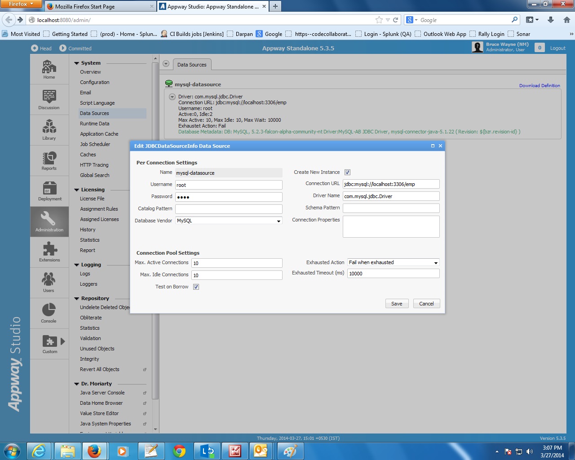This screenshot has height=460, width=575.
Task: Open Configuration in the System menu
Action: click(95, 82)
